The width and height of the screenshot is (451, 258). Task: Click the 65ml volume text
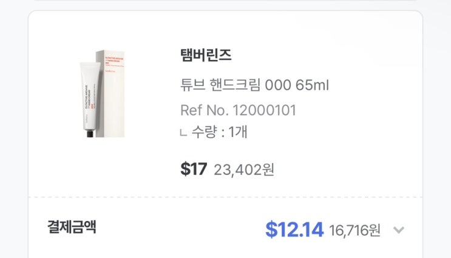(x=312, y=85)
